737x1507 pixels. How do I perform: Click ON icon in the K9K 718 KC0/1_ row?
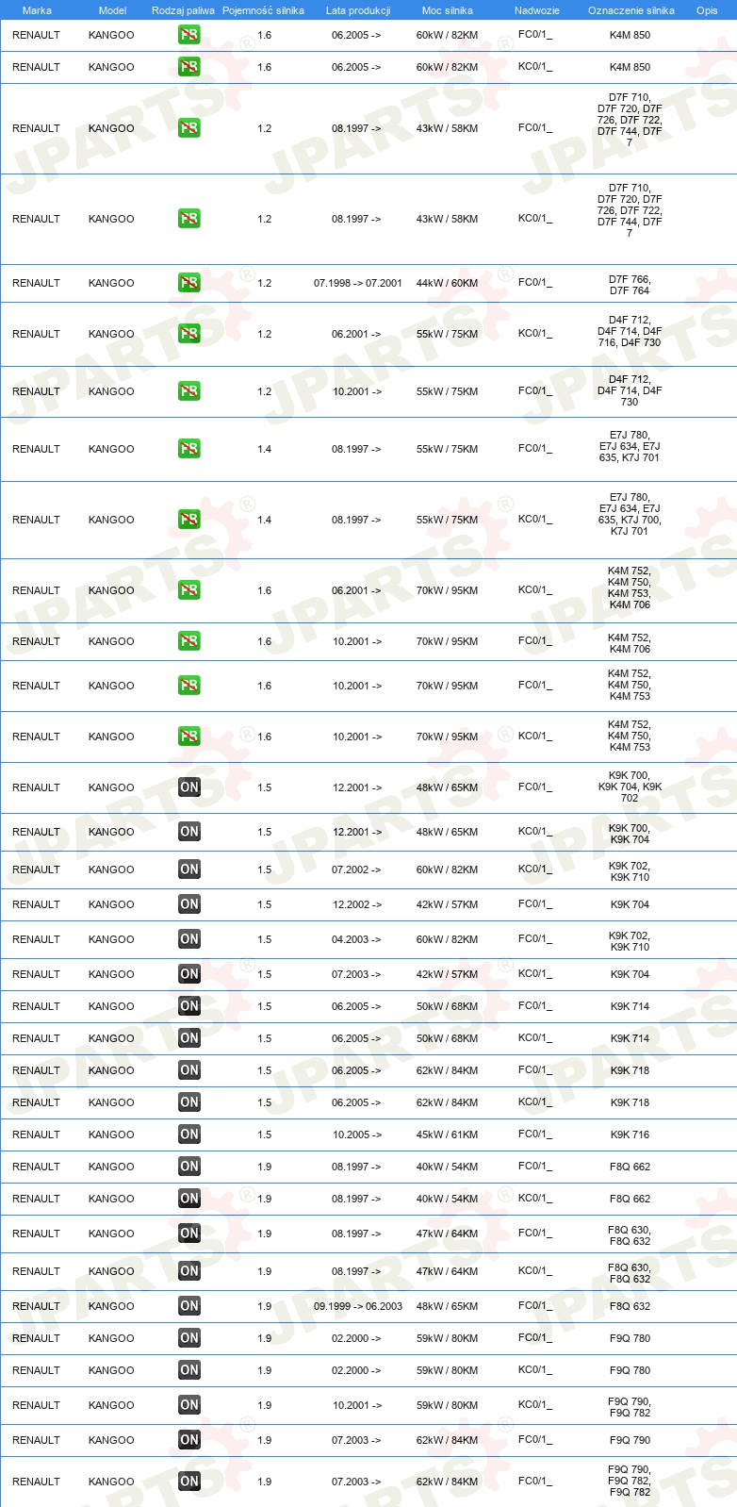click(x=189, y=1102)
